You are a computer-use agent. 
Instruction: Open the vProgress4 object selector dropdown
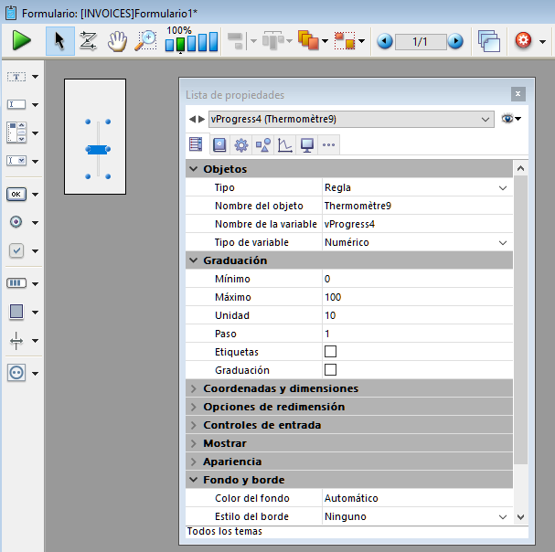coord(485,119)
